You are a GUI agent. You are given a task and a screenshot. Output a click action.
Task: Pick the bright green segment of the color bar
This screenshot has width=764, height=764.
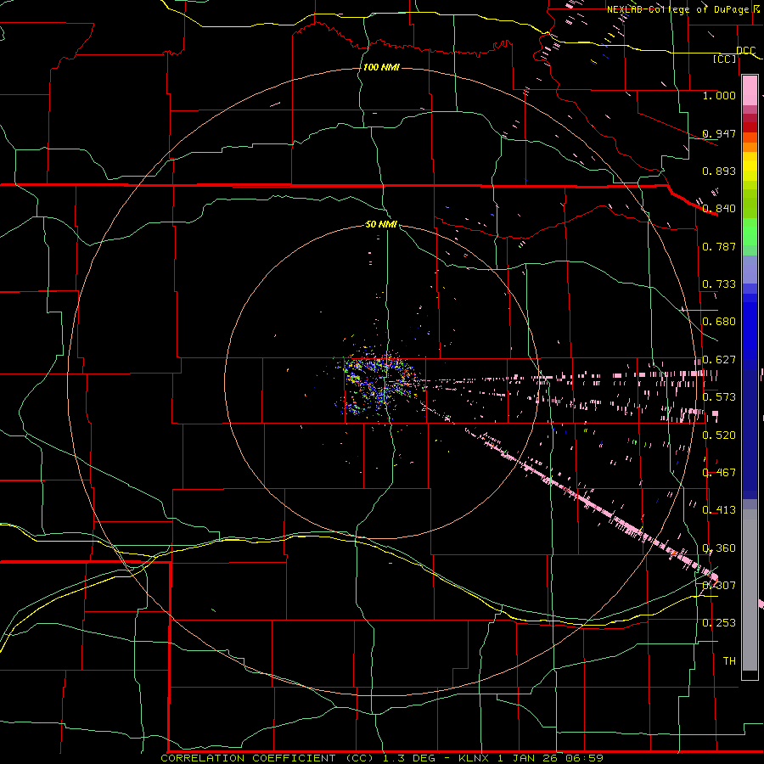click(750, 232)
